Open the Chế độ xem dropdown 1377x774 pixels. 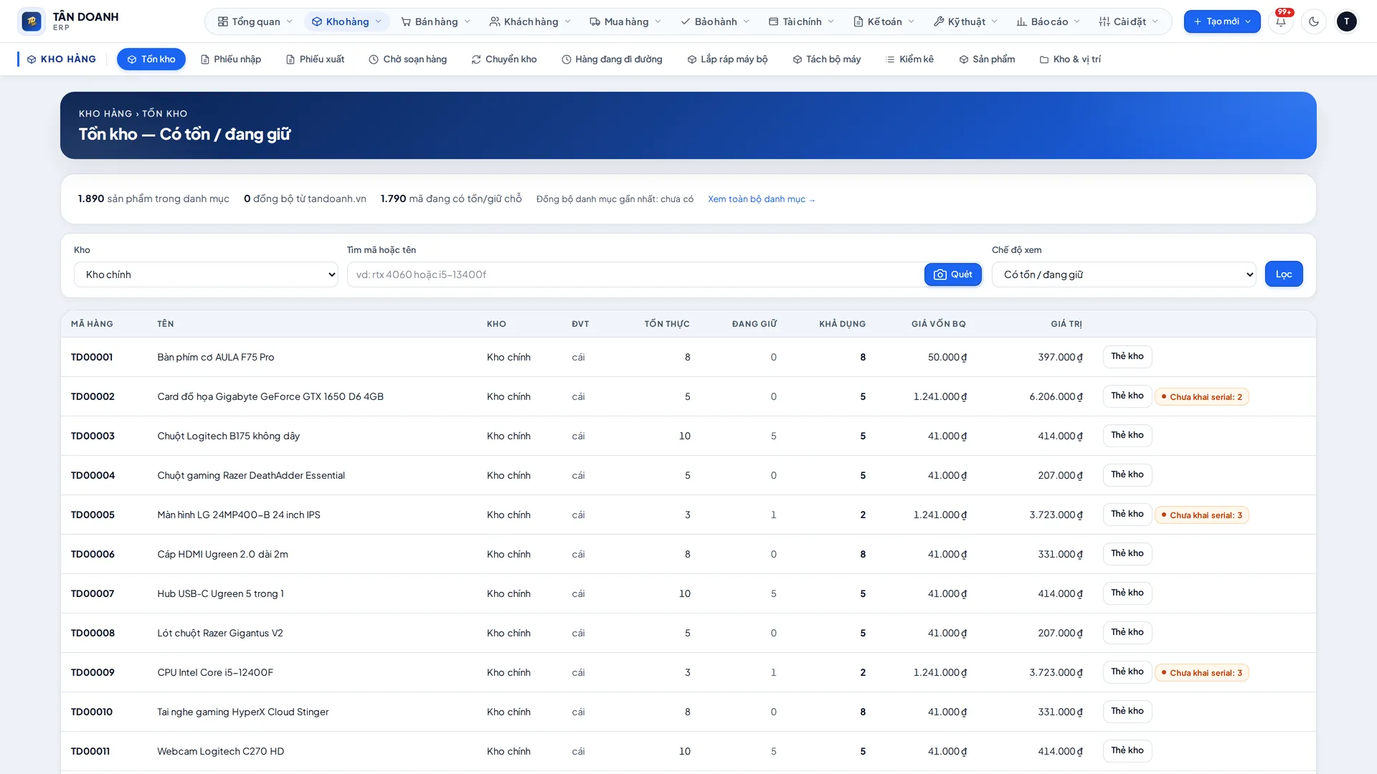click(1124, 274)
